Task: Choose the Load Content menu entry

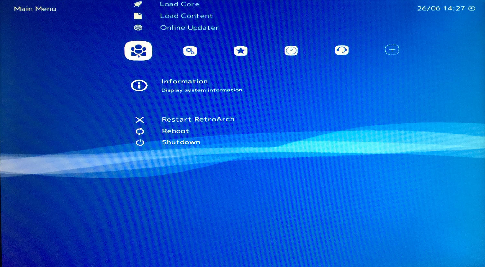Action: point(187,16)
